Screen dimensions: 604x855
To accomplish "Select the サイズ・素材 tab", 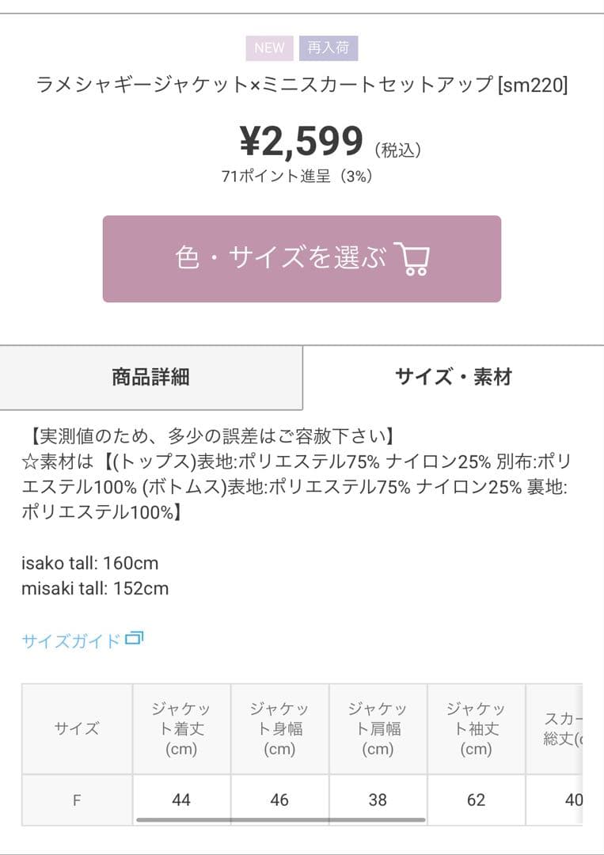I will [454, 377].
